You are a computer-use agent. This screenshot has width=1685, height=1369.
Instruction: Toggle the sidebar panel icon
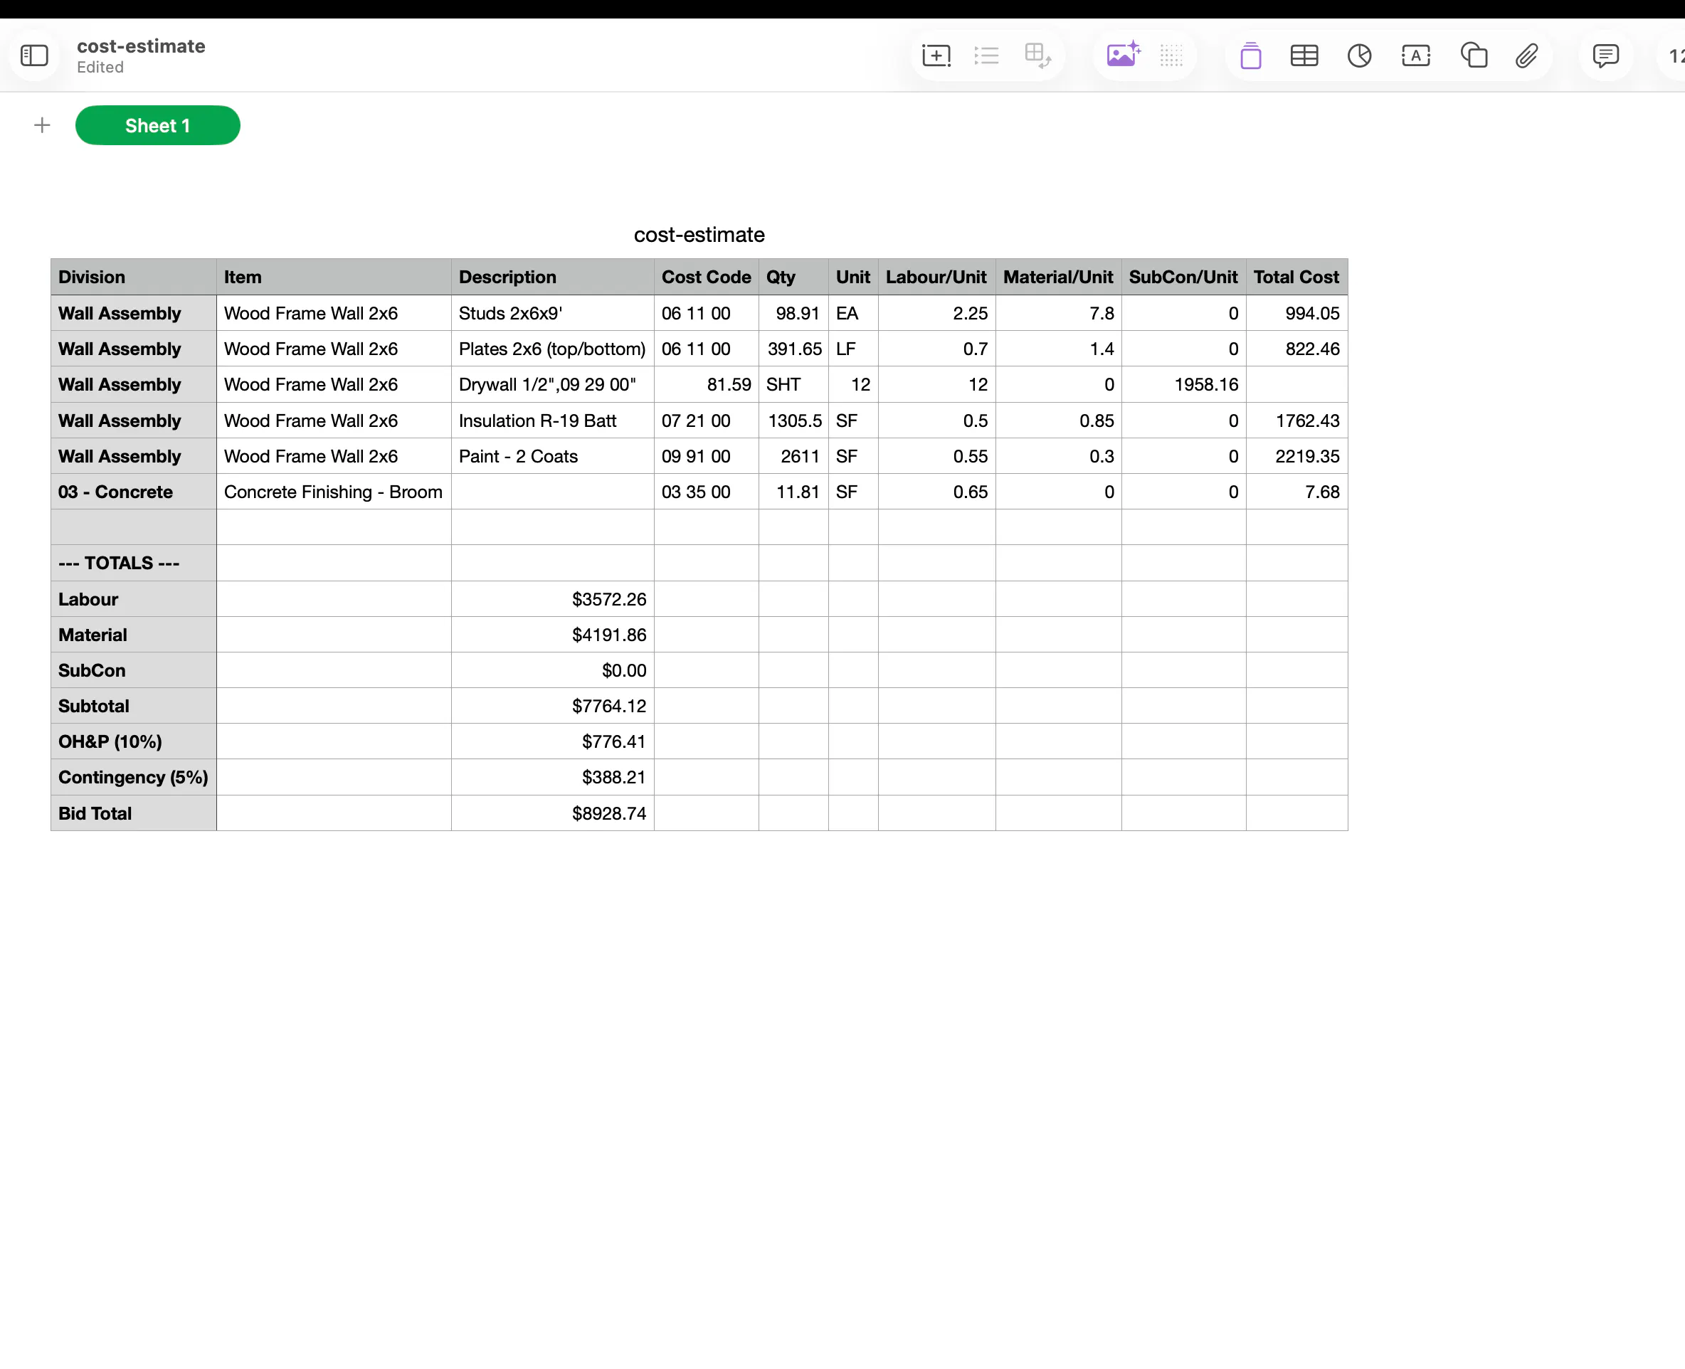[x=34, y=56]
